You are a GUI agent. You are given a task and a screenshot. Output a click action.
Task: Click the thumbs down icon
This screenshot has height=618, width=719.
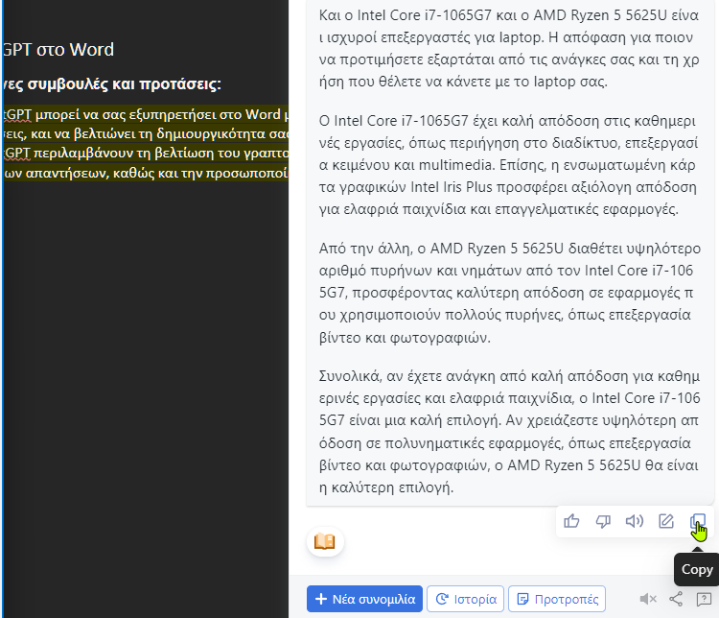[x=603, y=521]
